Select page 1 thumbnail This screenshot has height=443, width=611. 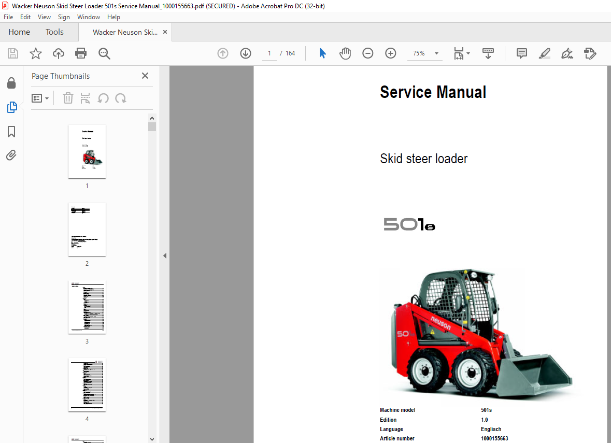tap(87, 152)
